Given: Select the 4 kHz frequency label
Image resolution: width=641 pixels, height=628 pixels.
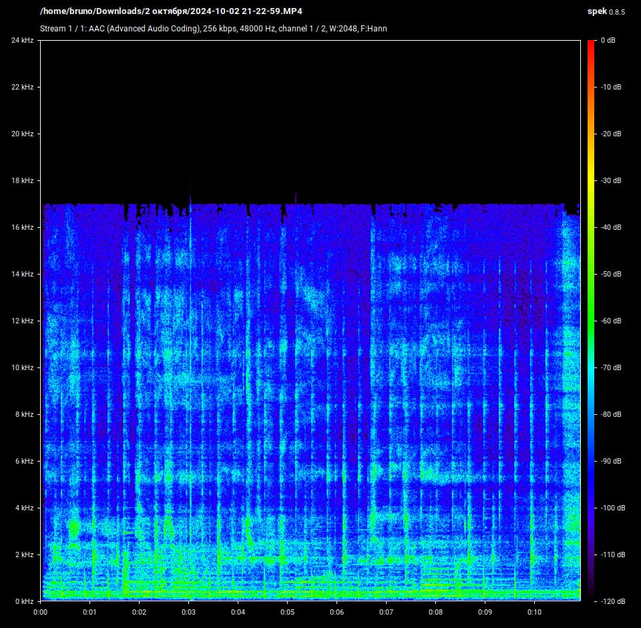Looking at the screenshot, I should [23, 508].
